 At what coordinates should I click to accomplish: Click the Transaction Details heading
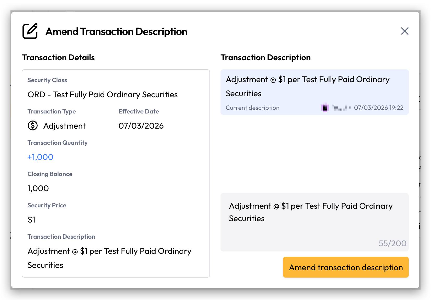point(58,57)
